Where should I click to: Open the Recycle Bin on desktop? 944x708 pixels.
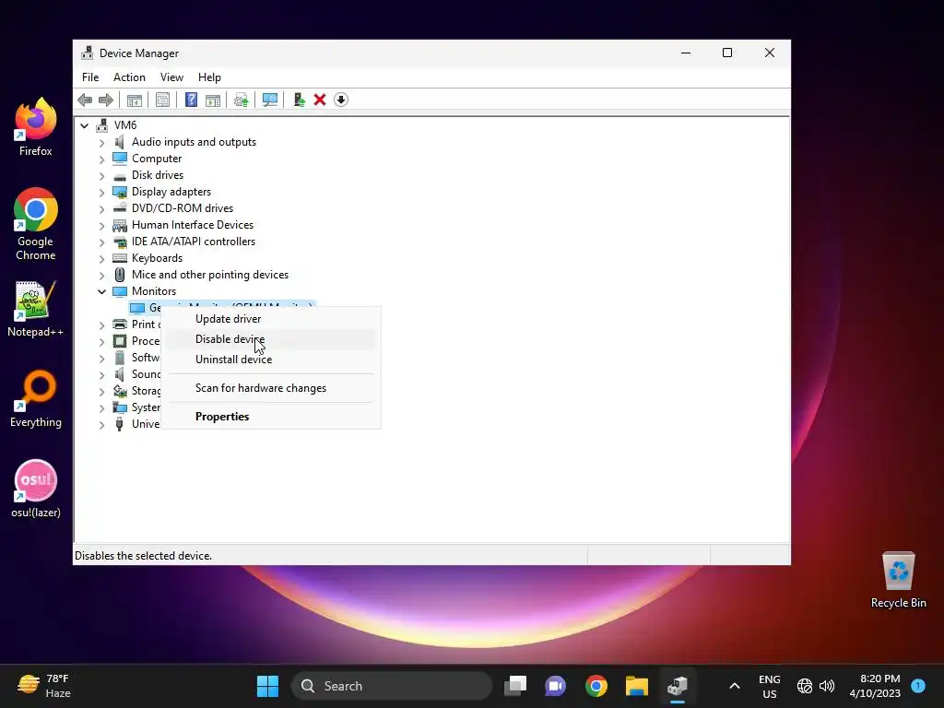pos(898,580)
